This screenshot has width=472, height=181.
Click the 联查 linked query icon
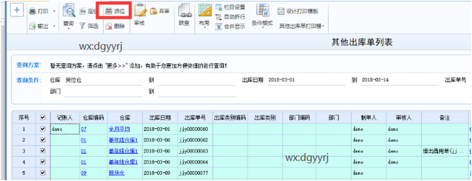click(184, 11)
